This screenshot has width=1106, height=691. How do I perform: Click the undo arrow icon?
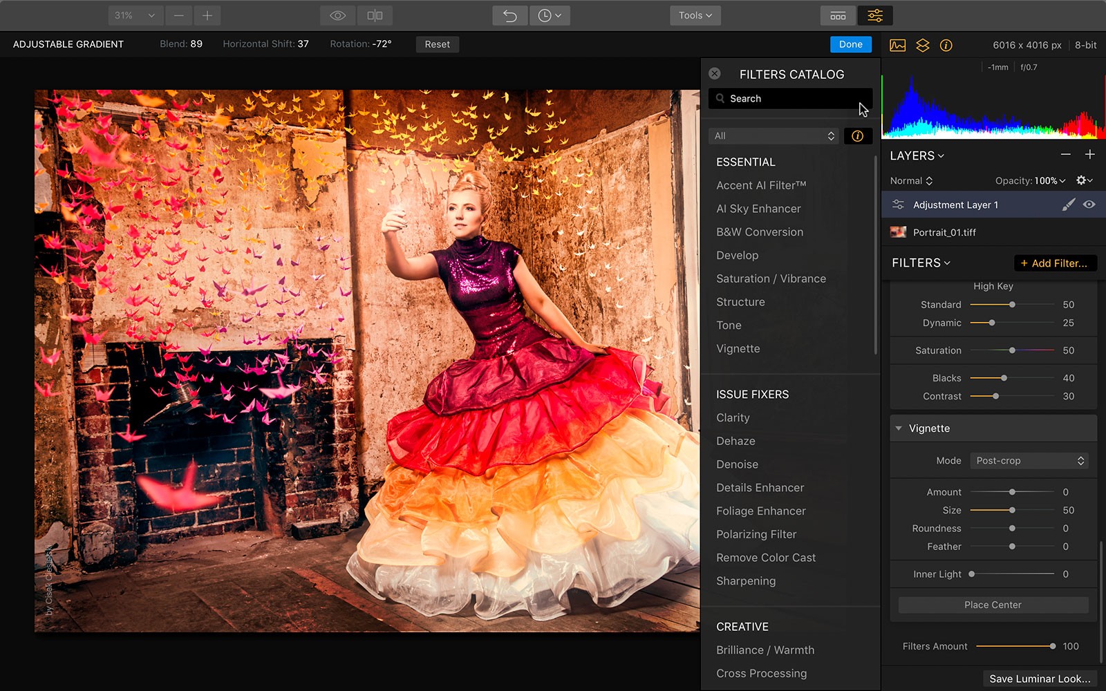(x=509, y=15)
